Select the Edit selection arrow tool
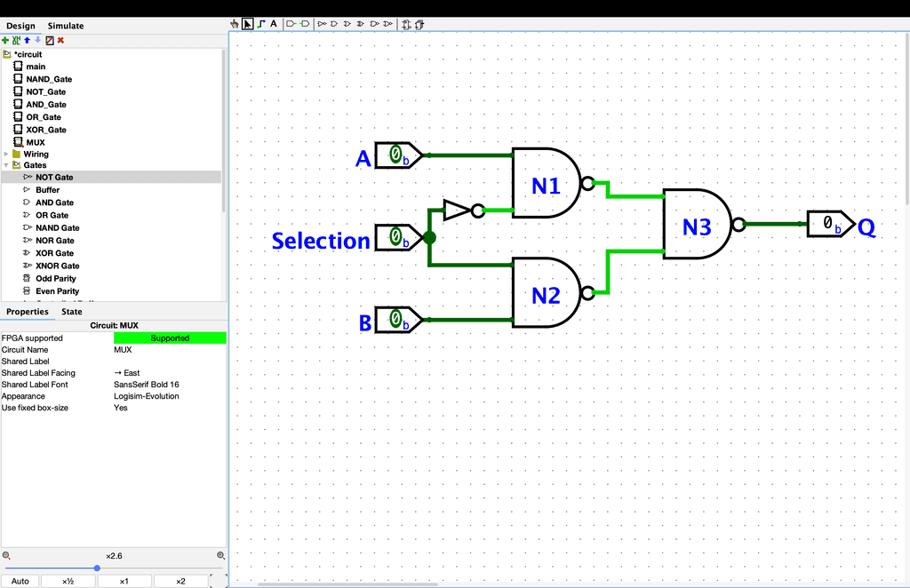 [x=248, y=24]
